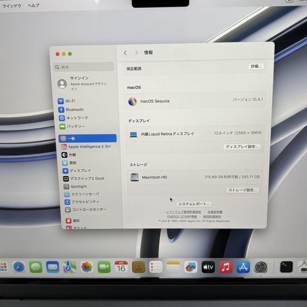307x307 pixels.
Task: Click the built-in display laptop icon
Action: pyautogui.click(x=134, y=134)
